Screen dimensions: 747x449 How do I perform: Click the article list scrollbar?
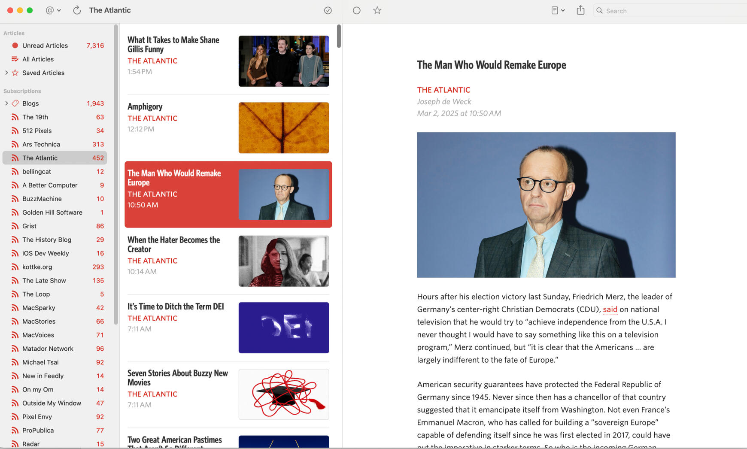click(x=339, y=36)
